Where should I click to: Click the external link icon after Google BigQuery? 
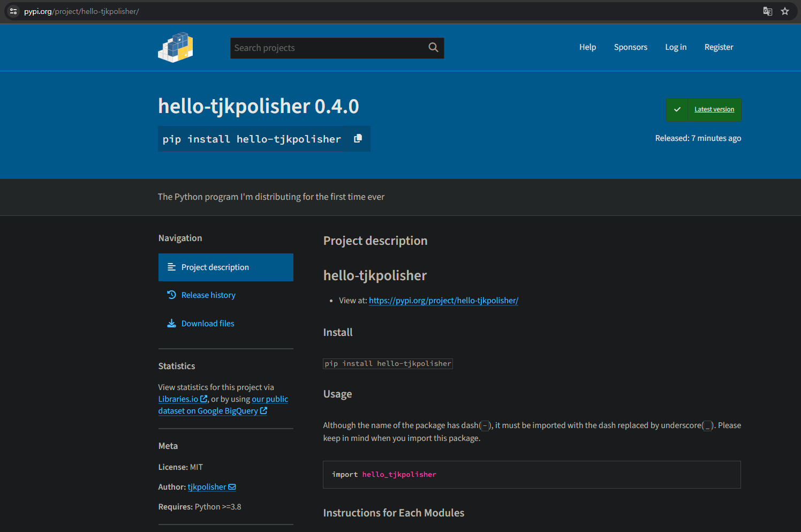click(x=264, y=410)
